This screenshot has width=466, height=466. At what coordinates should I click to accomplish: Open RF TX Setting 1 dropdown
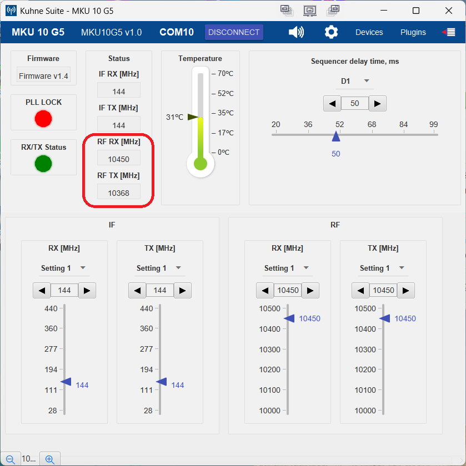382,268
